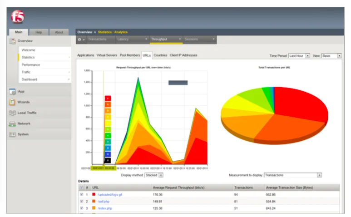The height and width of the screenshot is (217, 351).
Task: Uncheck the /index.php row checkbox
Action: click(x=82, y=208)
